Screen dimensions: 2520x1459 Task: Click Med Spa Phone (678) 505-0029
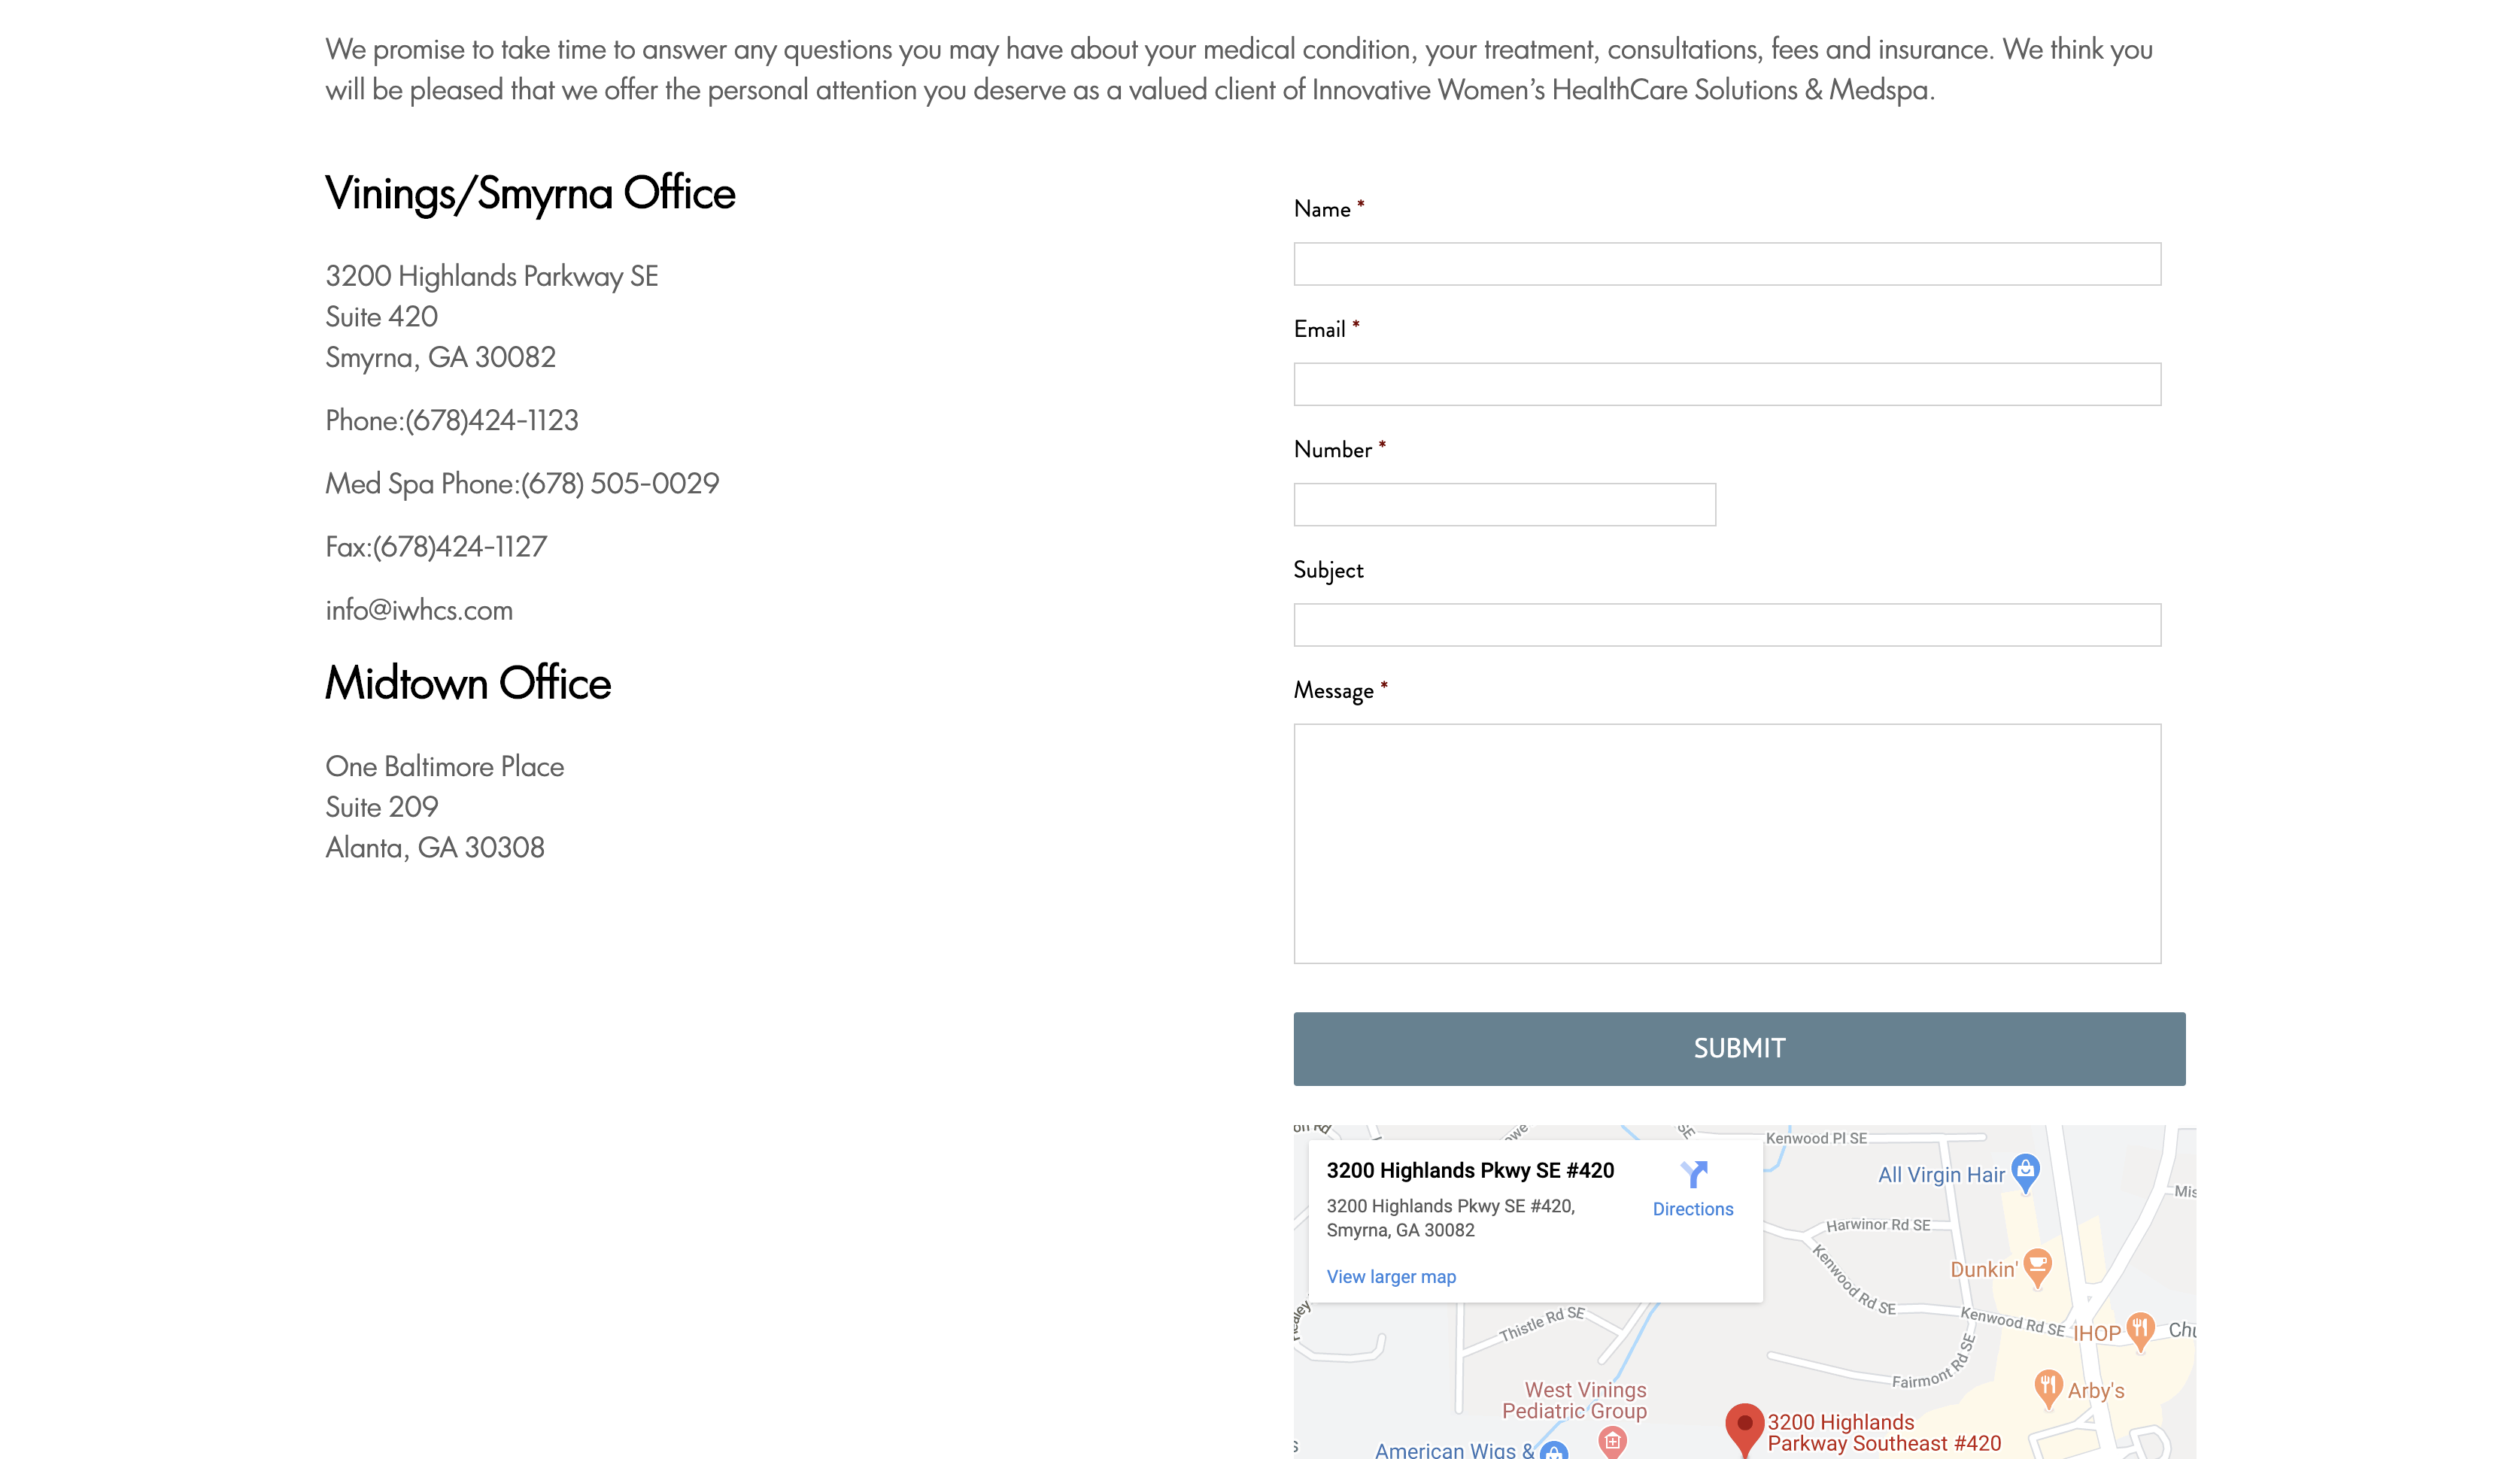522,484
